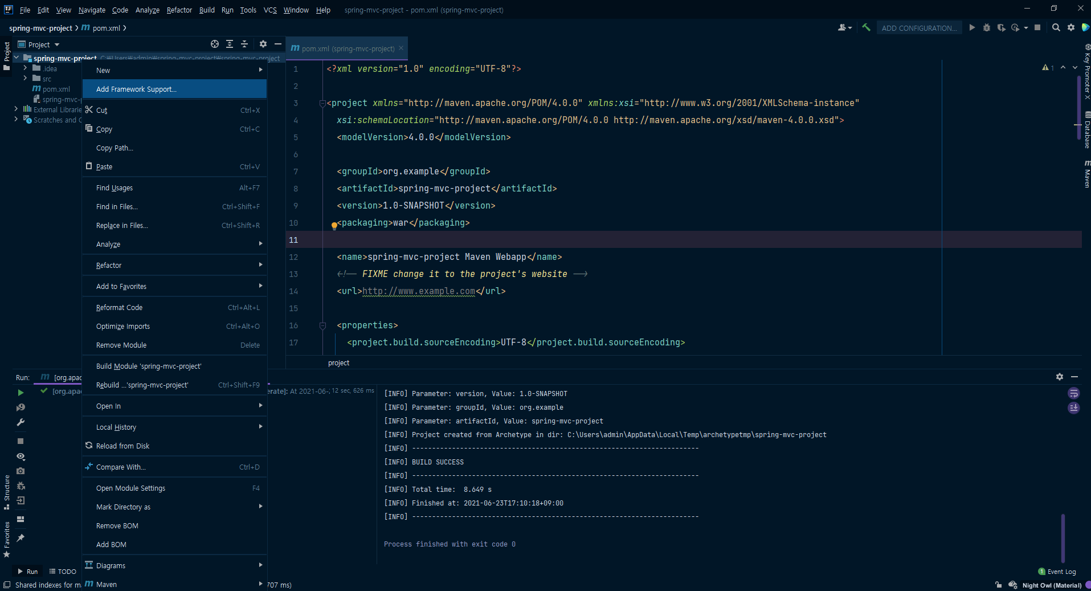Expand the .idea folder node
Screen dimensions: 1091x591
coord(25,68)
